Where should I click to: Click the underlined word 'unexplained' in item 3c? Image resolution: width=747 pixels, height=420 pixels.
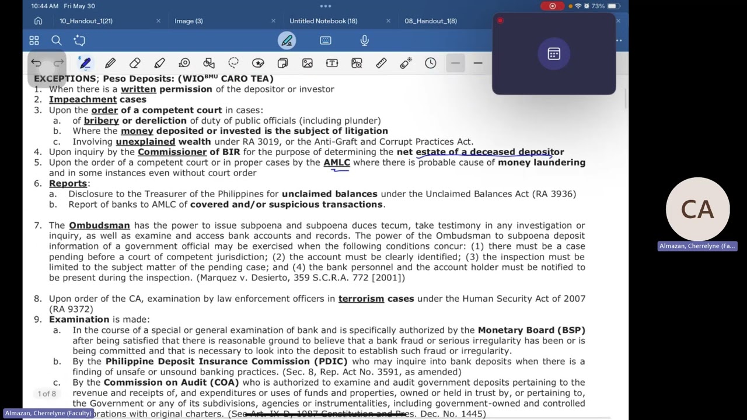145,142
